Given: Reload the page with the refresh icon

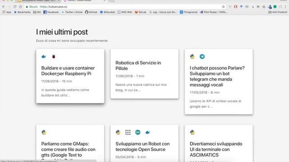Looking at the screenshot, I should point(15,7).
